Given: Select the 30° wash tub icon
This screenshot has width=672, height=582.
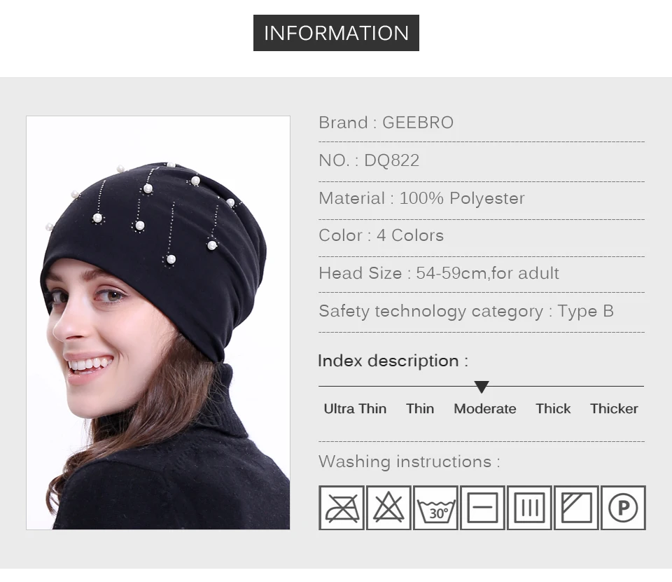Looking at the screenshot, I should click(436, 508).
